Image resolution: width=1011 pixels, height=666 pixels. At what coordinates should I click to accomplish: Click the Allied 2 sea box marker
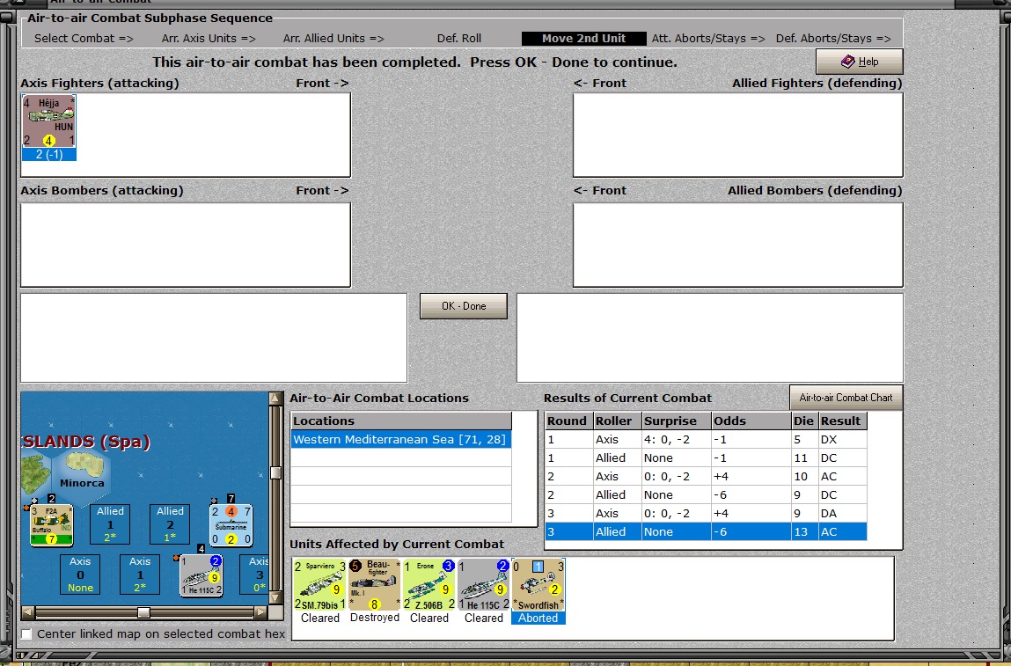tap(170, 524)
